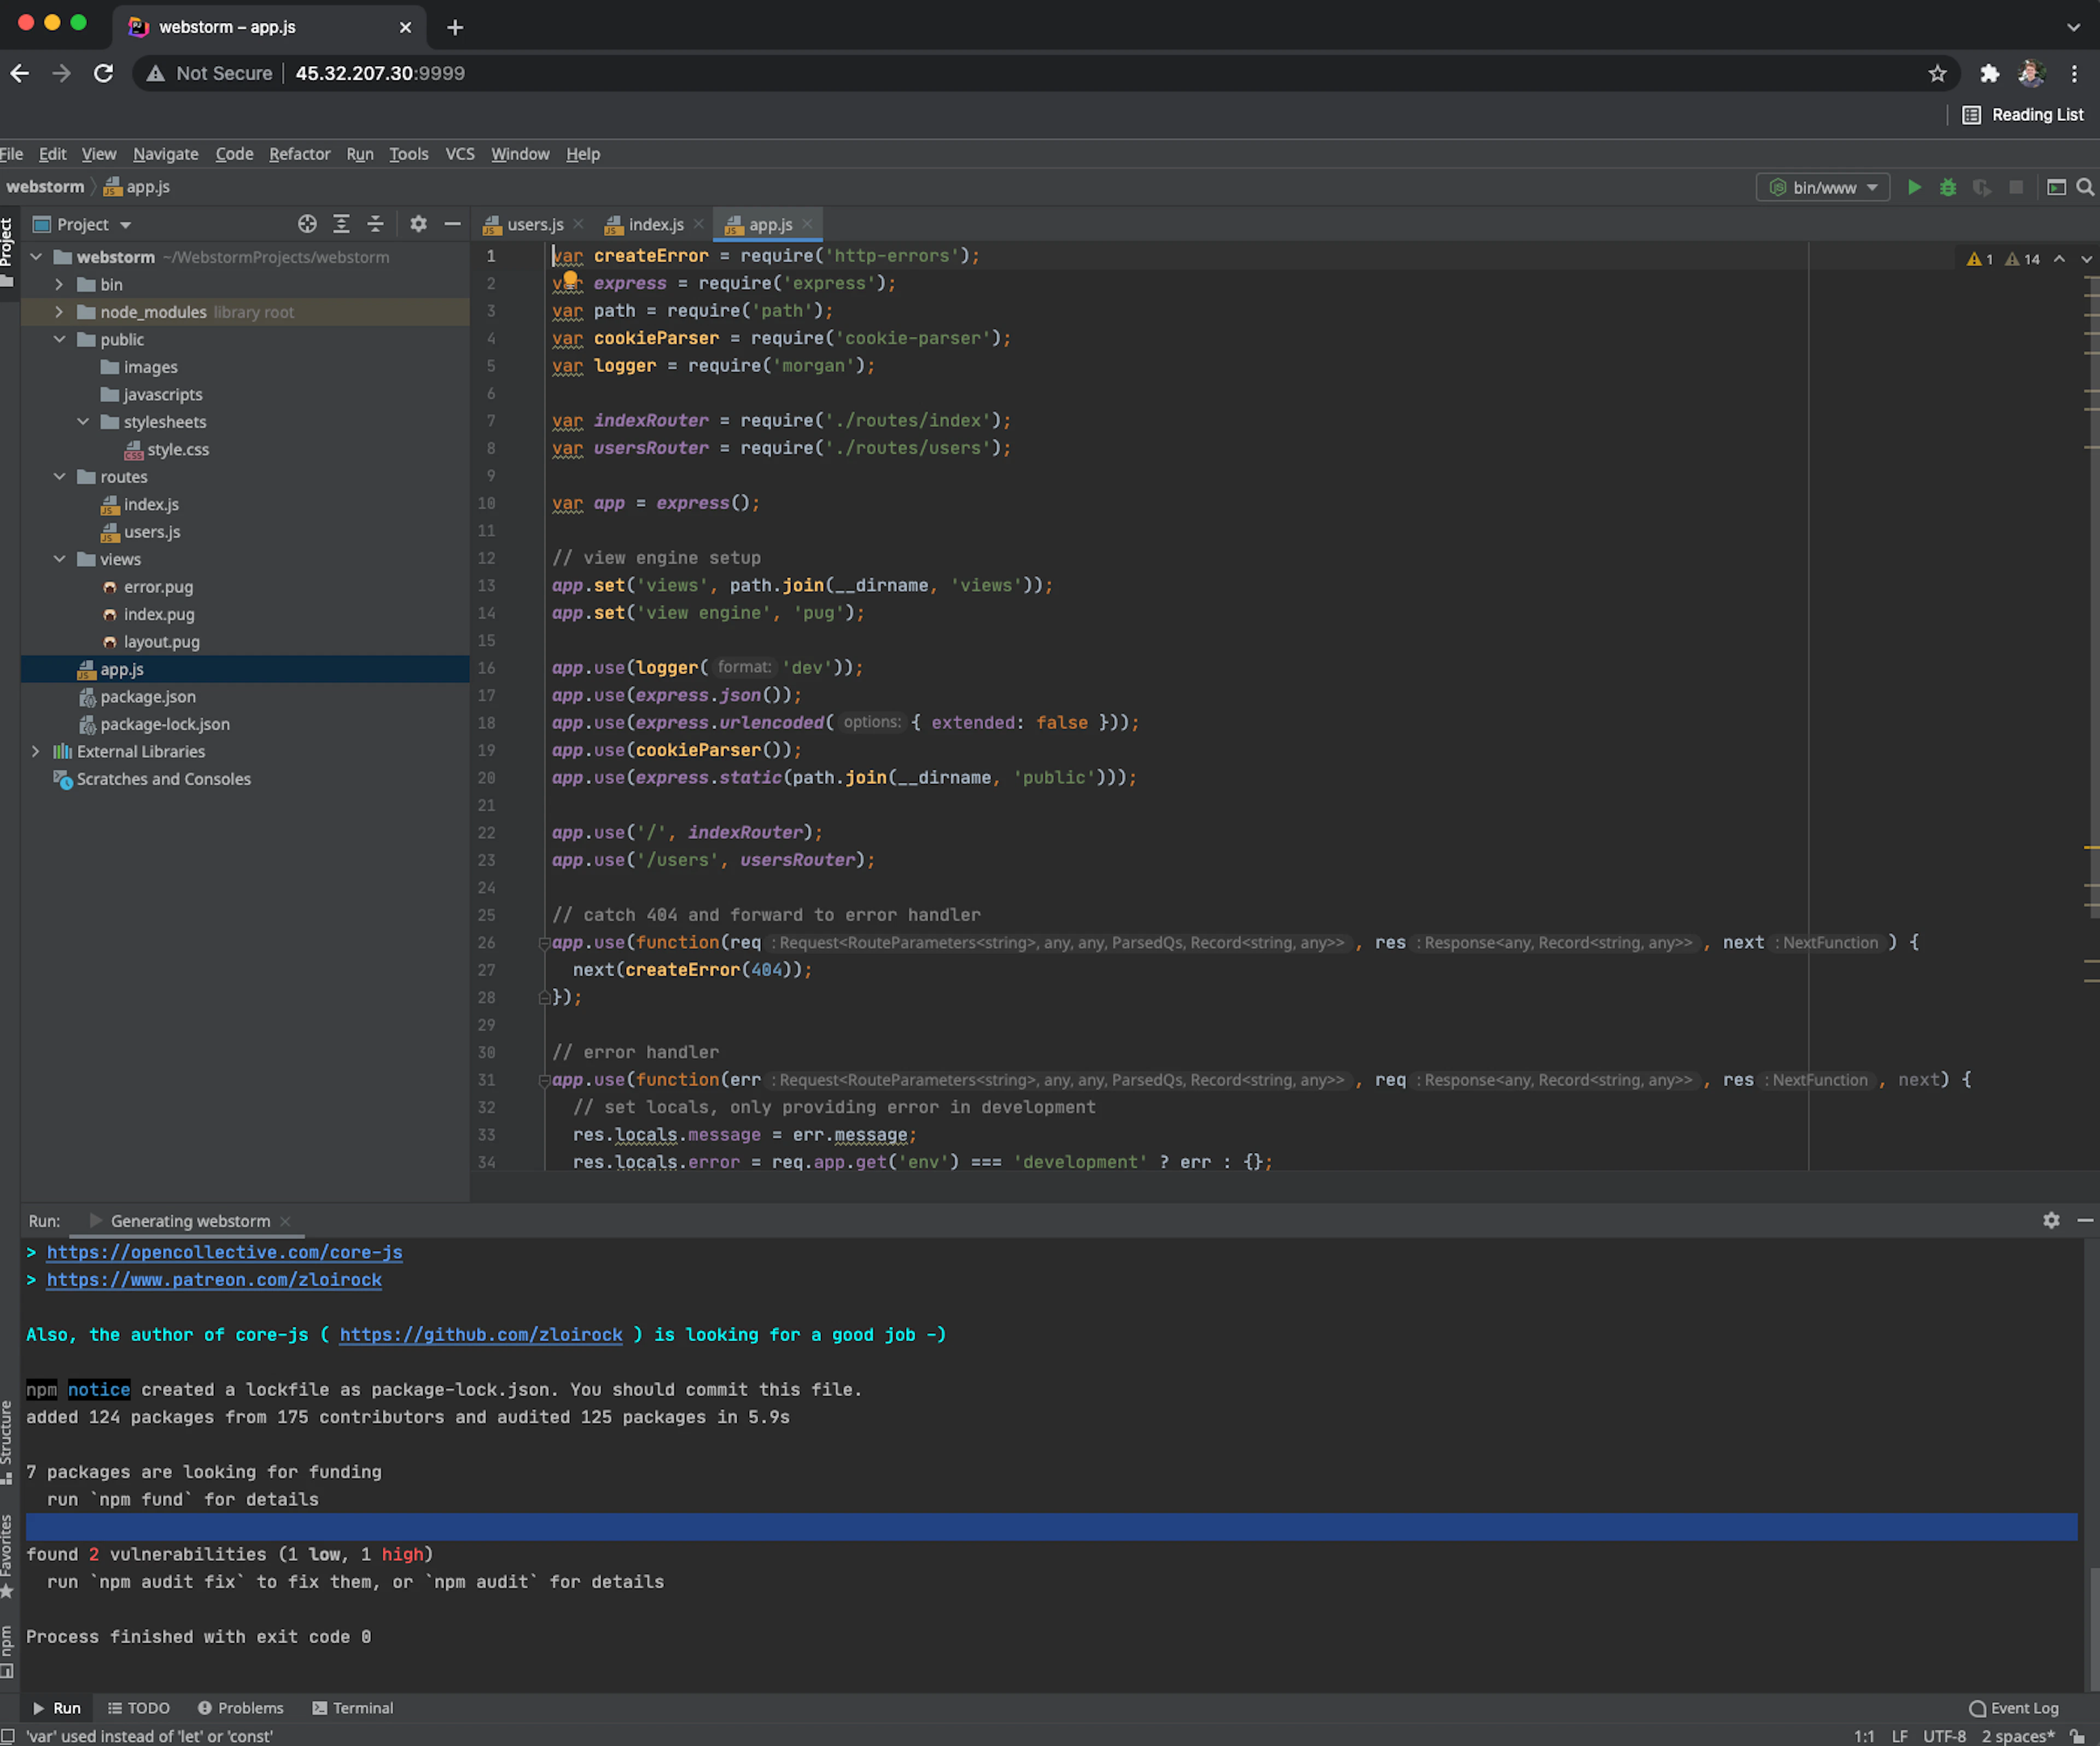
Task: Jump to previous highlighted error arrow
Action: click(x=2059, y=259)
